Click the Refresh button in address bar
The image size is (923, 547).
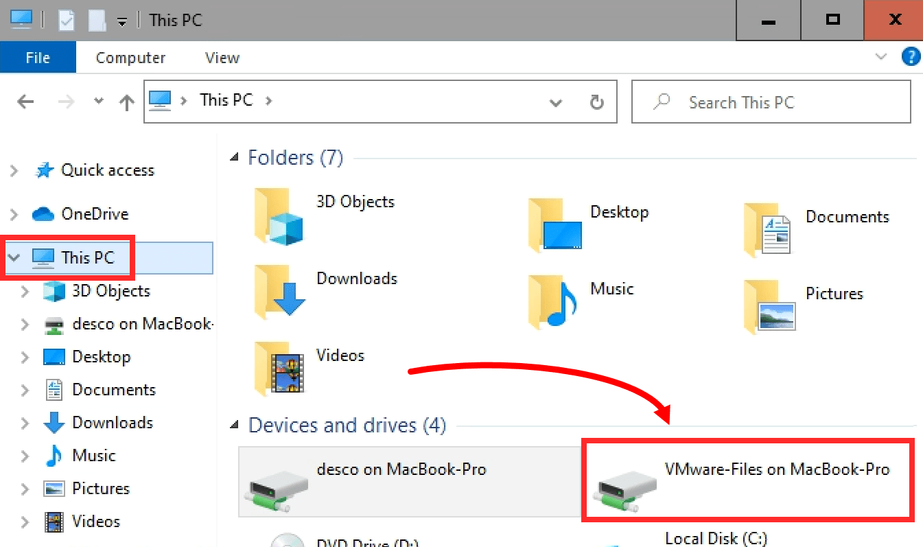(596, 102)
